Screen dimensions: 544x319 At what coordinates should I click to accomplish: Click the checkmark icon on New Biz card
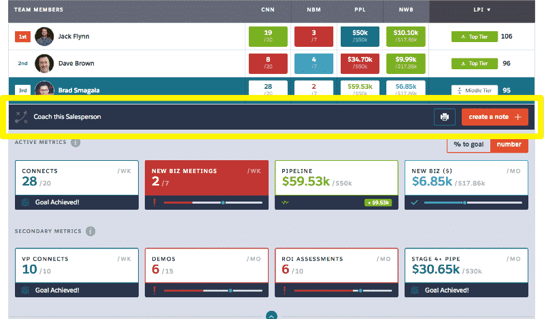pos(414,203)
